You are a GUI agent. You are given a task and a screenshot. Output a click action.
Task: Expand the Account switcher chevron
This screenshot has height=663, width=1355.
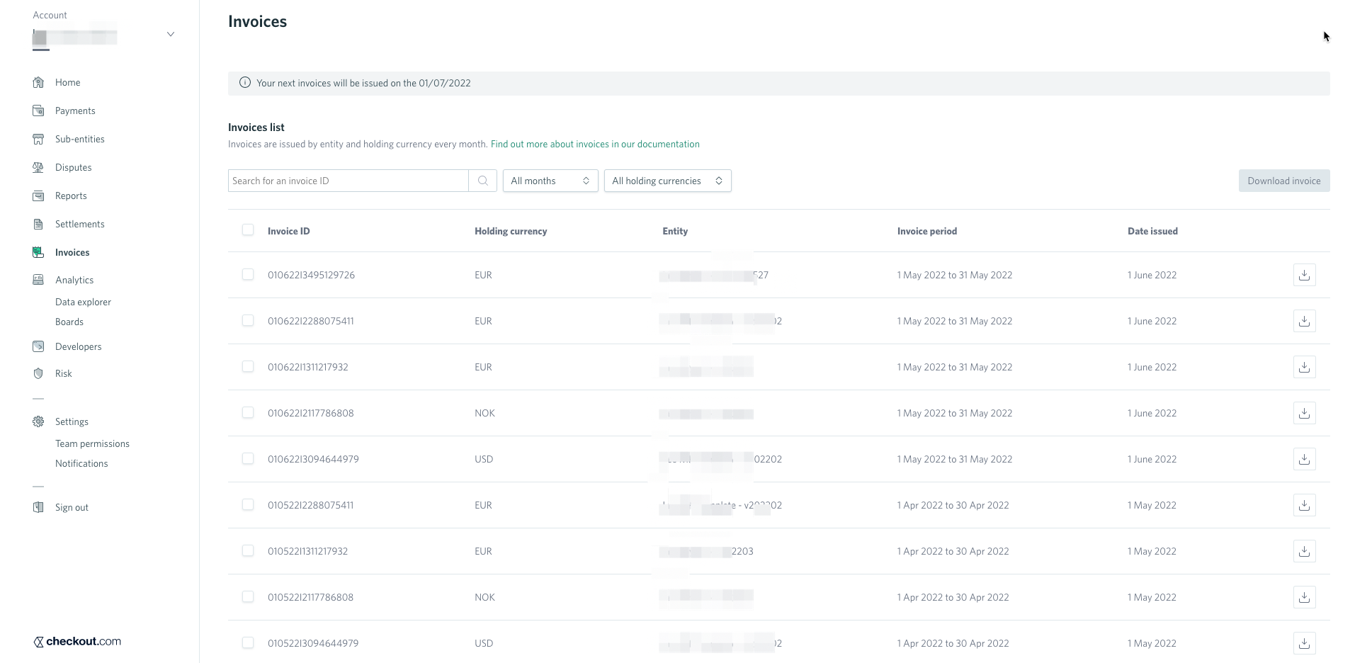pos(171,34)
